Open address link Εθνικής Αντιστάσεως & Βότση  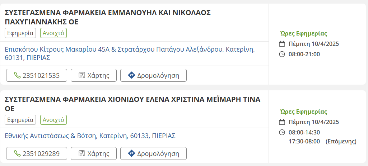(90, 136)
